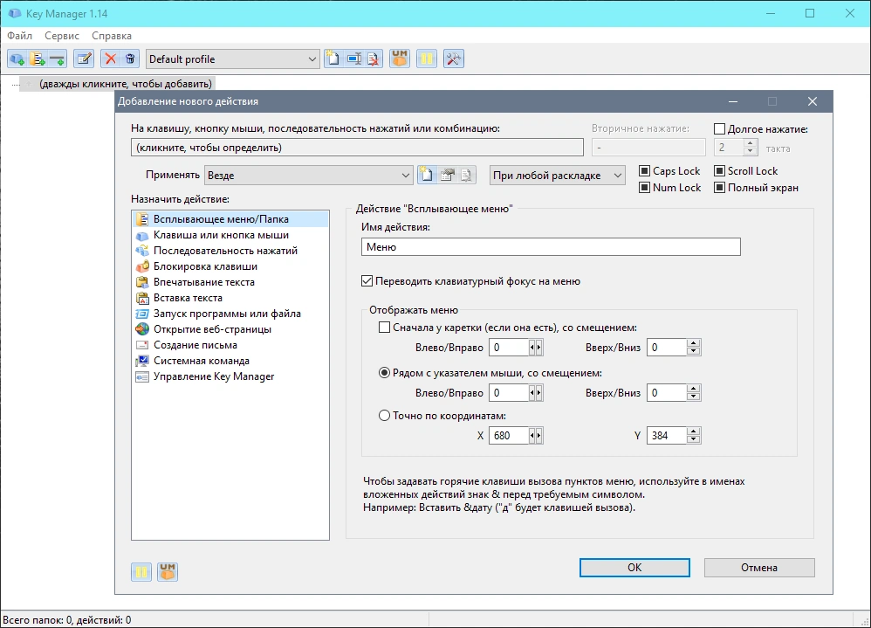The image size is (871, 628).
Task: Select Впечатывание текста action
Action: coord(230,282)
